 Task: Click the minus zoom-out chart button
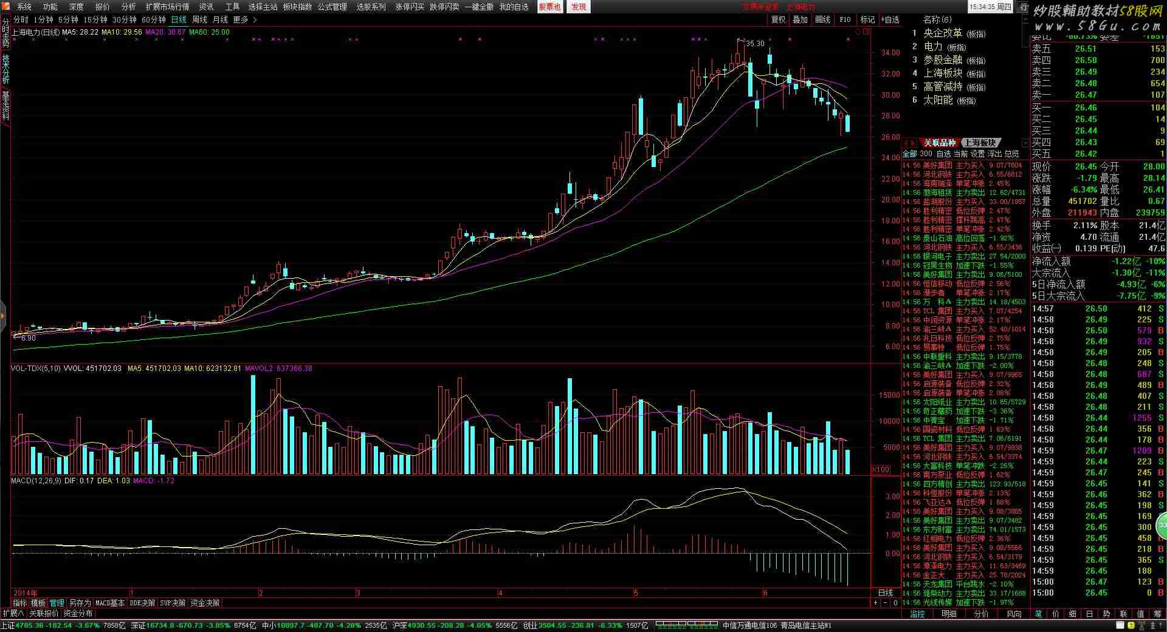pos(885,603)
